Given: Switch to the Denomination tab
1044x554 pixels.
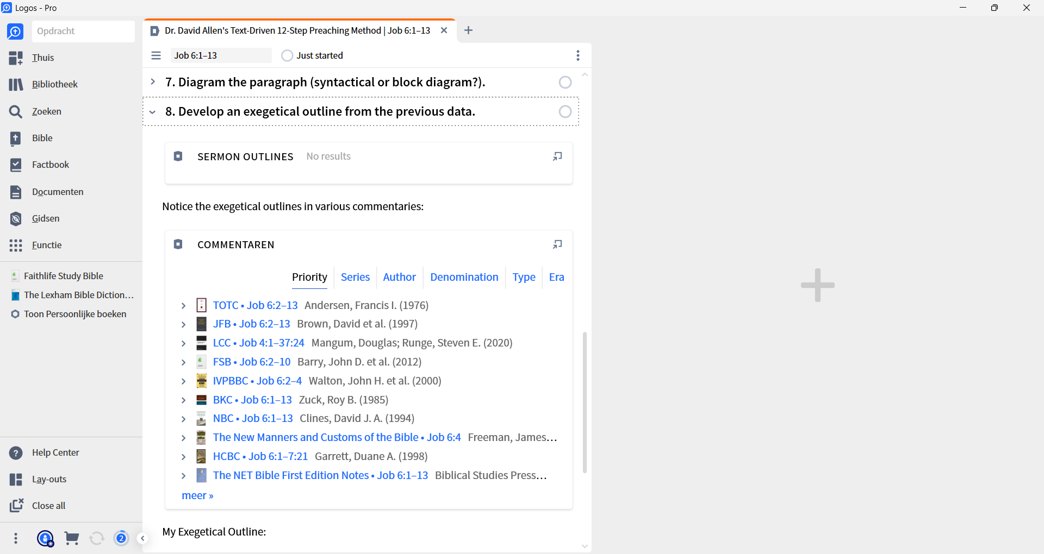Looking at the screenshot, I should (464, 277).
